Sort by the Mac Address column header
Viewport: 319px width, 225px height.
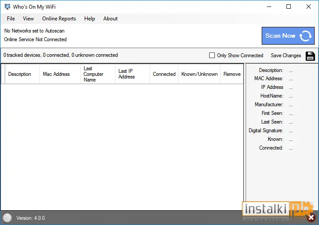[60, 74]
